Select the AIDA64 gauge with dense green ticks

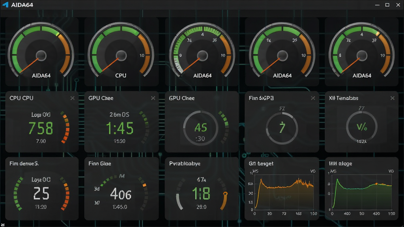coord(202,51)
